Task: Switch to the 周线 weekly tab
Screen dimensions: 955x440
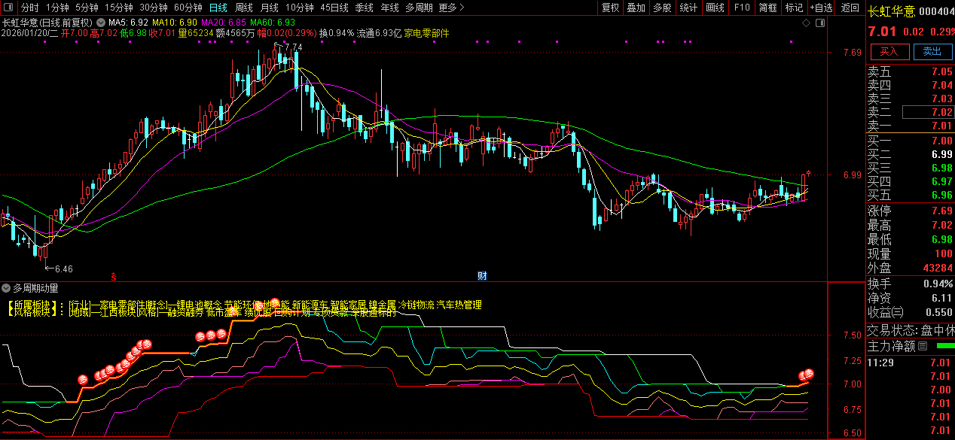Action: pos(243,8)
